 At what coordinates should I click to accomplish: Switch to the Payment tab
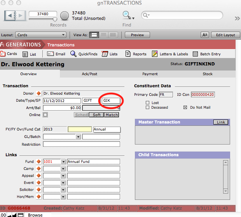point(150,74)
